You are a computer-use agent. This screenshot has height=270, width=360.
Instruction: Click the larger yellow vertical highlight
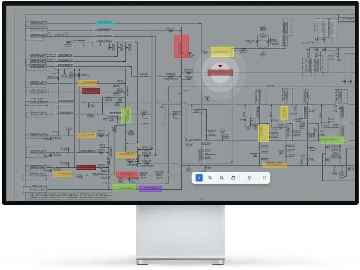pos(264,133)
